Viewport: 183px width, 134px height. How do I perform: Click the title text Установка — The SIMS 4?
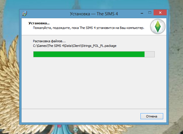click(94, 14)
